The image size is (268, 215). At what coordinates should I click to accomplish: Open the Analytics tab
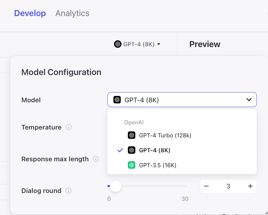click(x=72, y=13)
